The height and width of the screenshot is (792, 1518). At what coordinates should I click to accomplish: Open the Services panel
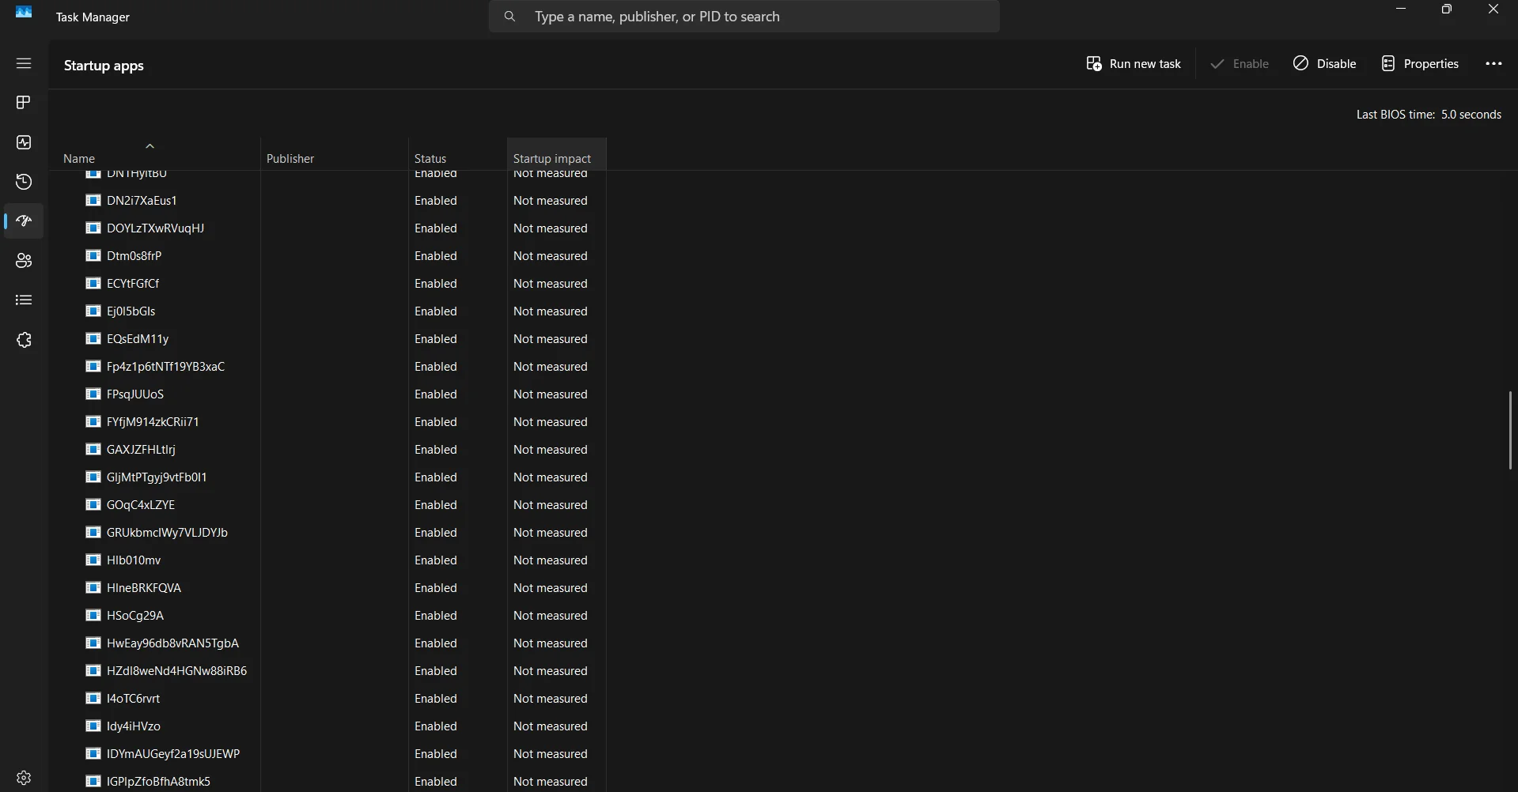coord(24,340)
